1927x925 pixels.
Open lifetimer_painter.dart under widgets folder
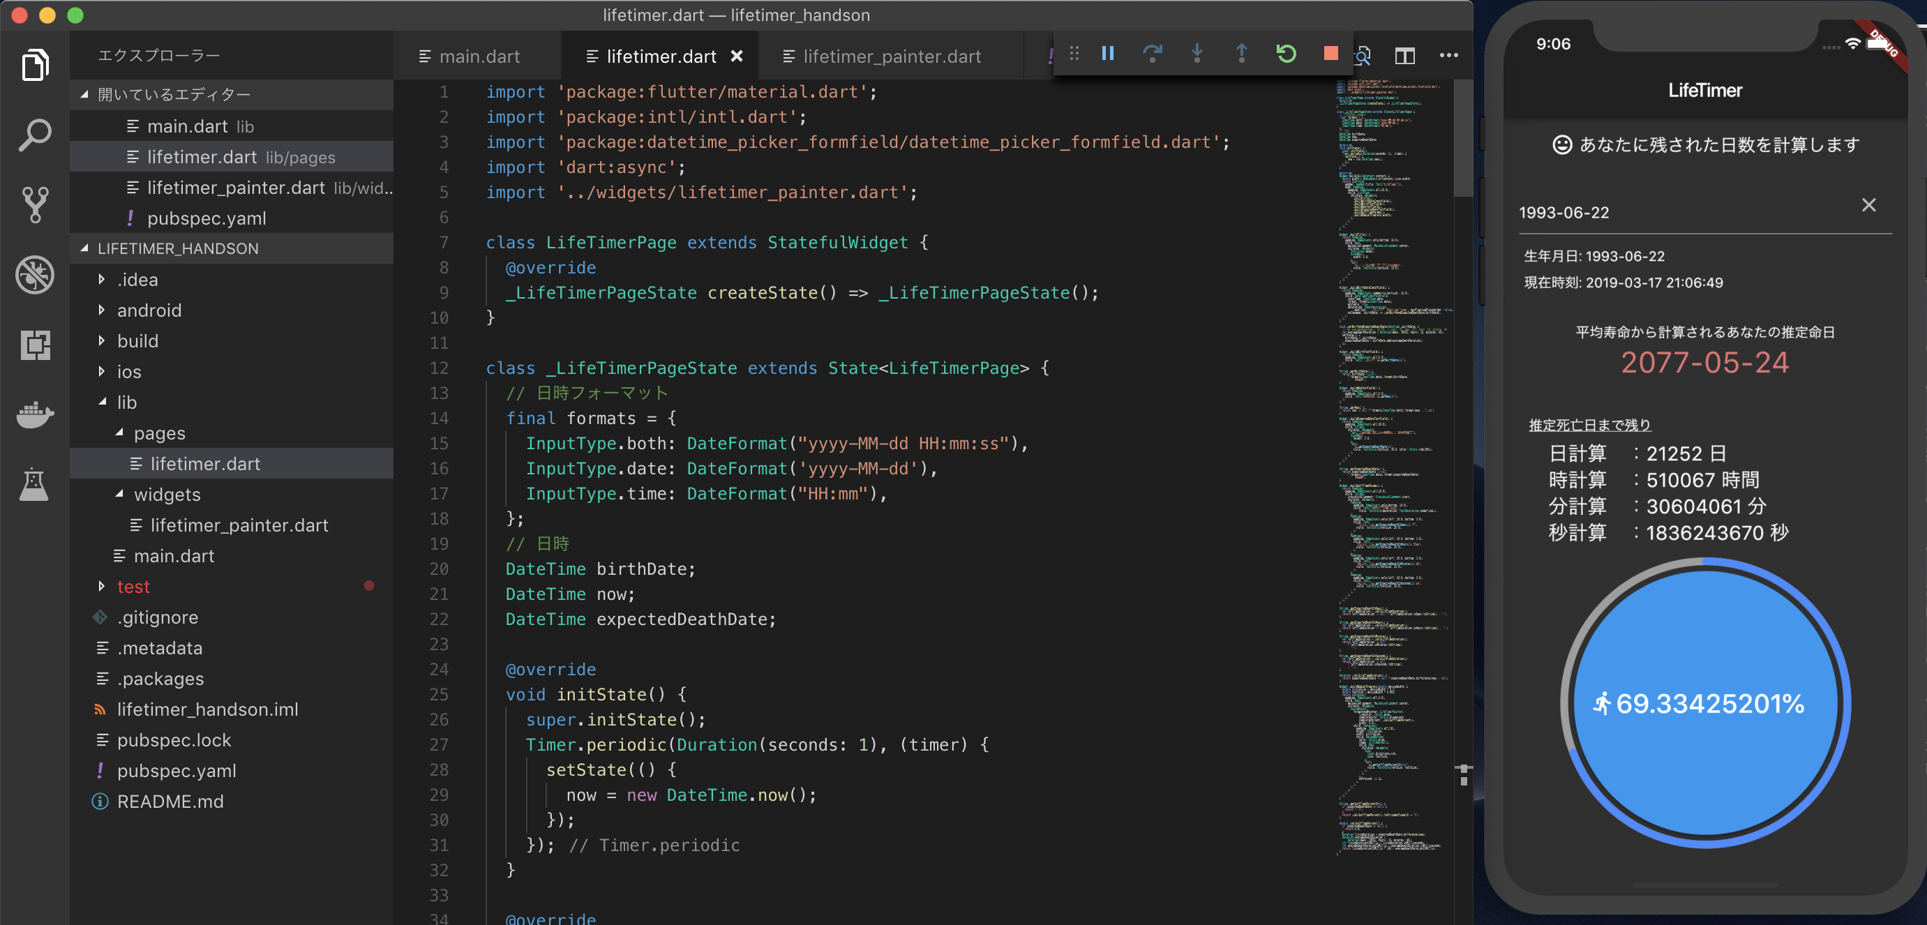coord(232,525)
